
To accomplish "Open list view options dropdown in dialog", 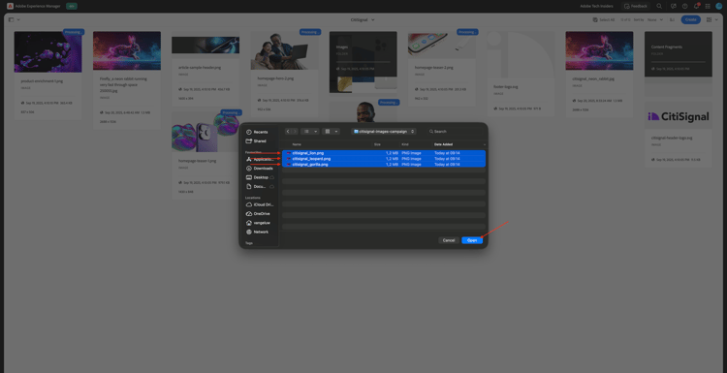I will 310,132.
